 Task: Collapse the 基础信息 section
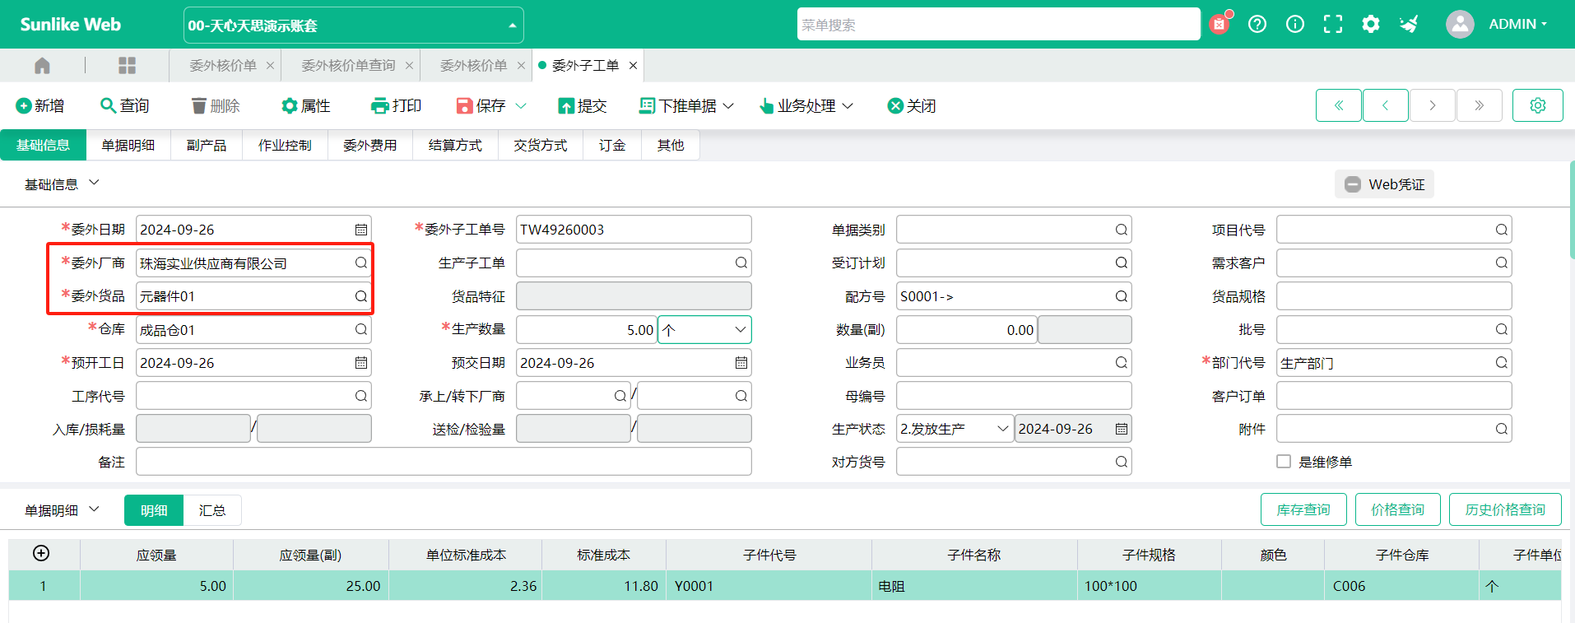tap(94, 183)
